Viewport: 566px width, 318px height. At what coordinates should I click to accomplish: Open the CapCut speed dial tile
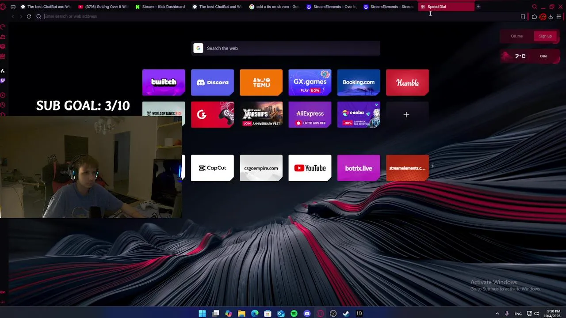coord(212,168)
